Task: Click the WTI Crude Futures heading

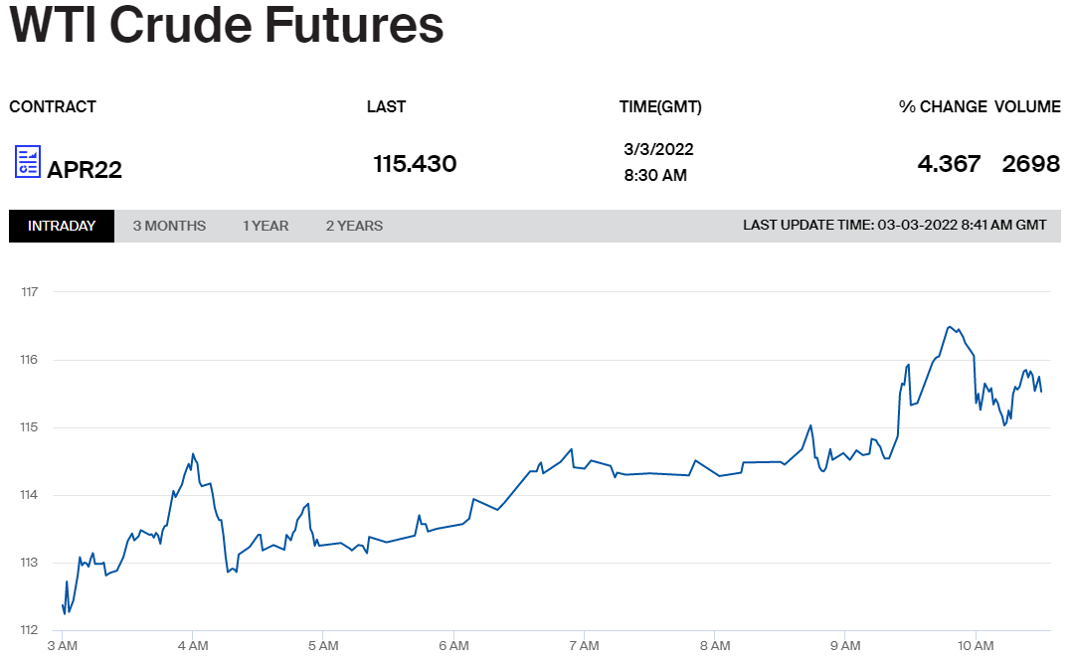Action: (227, 27)
